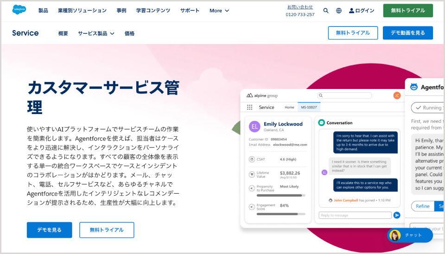Viewport: 445px width, 254px height.
Task: Open the globe language selector icon
Action: tap(338, 11)
